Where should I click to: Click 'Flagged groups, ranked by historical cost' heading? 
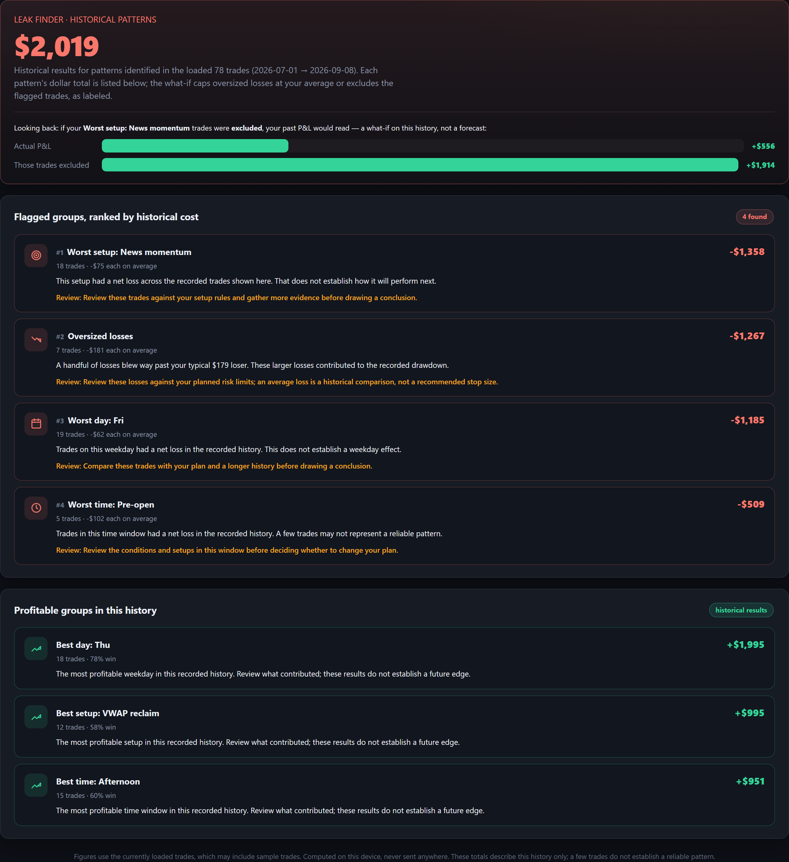pyautogui.click(x=106, y=217)
